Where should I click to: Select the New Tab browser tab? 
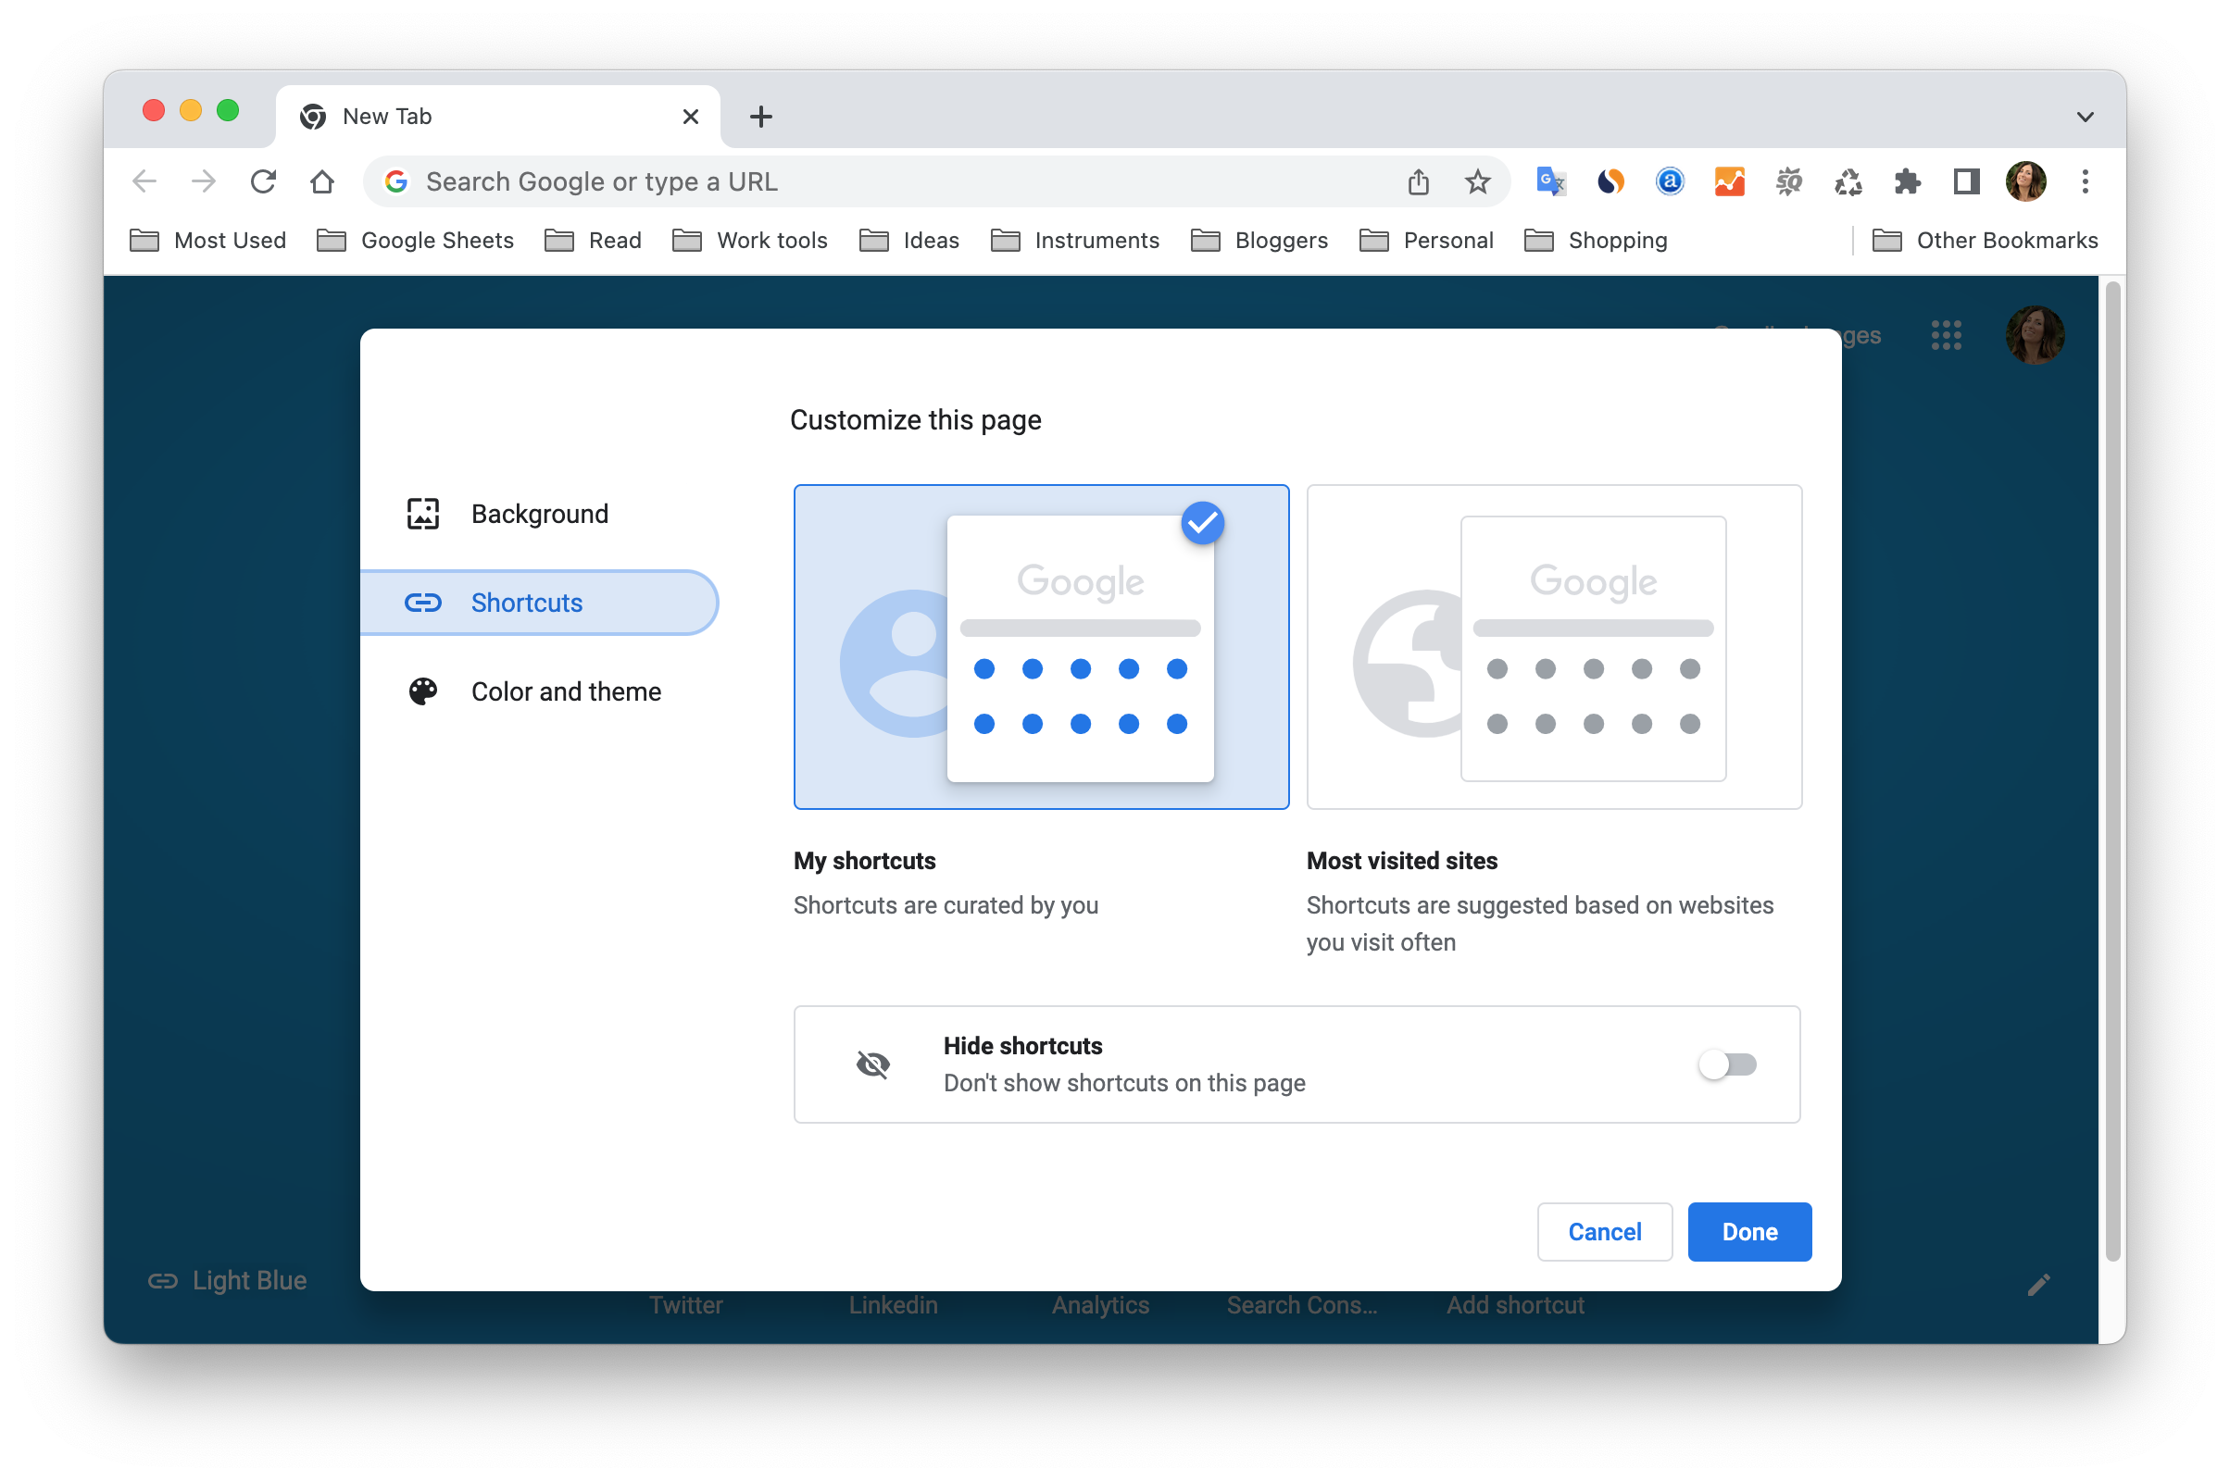pos(498,118)
